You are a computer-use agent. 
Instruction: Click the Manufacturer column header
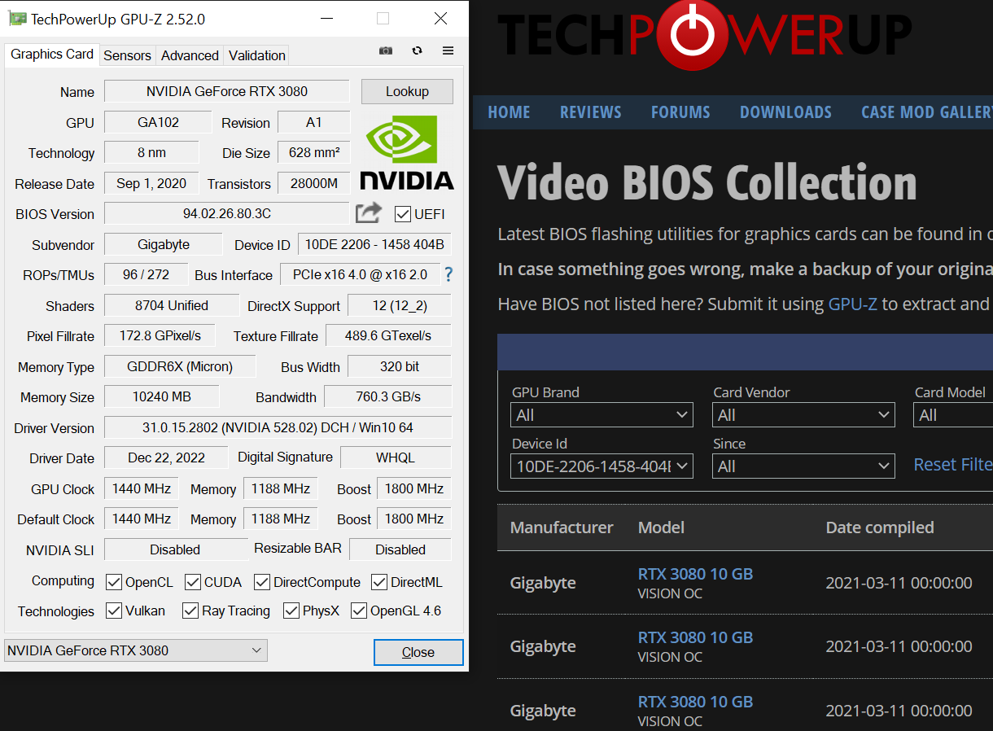[562, 527]
